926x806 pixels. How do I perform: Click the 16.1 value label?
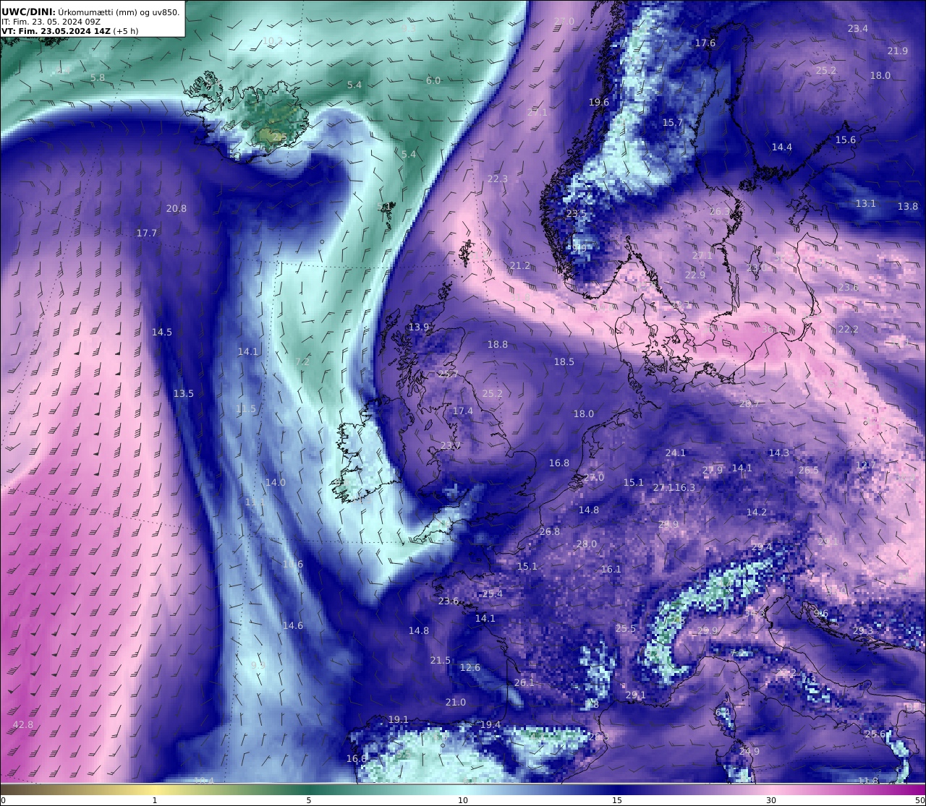pos(611,569)
